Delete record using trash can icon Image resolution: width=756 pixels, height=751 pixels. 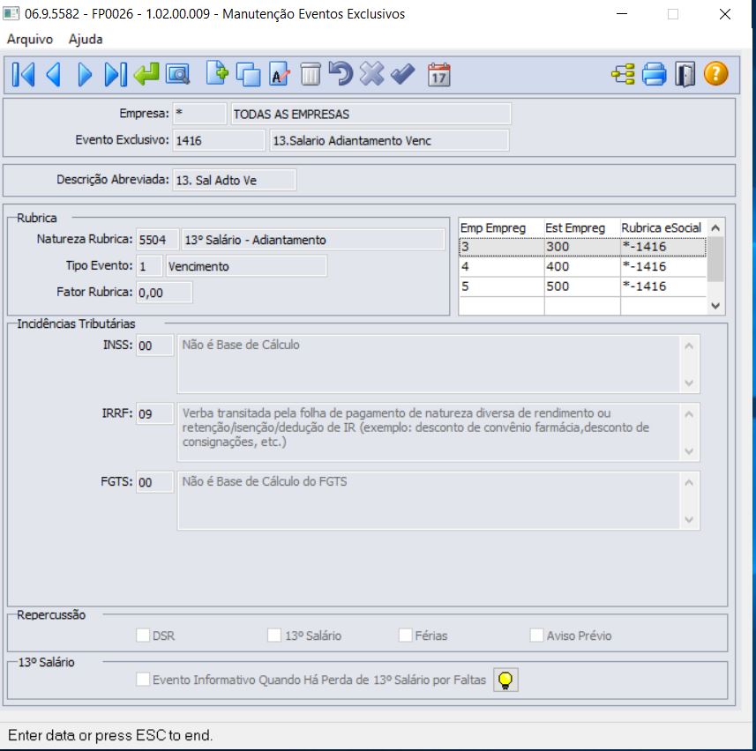click(311, 75)
